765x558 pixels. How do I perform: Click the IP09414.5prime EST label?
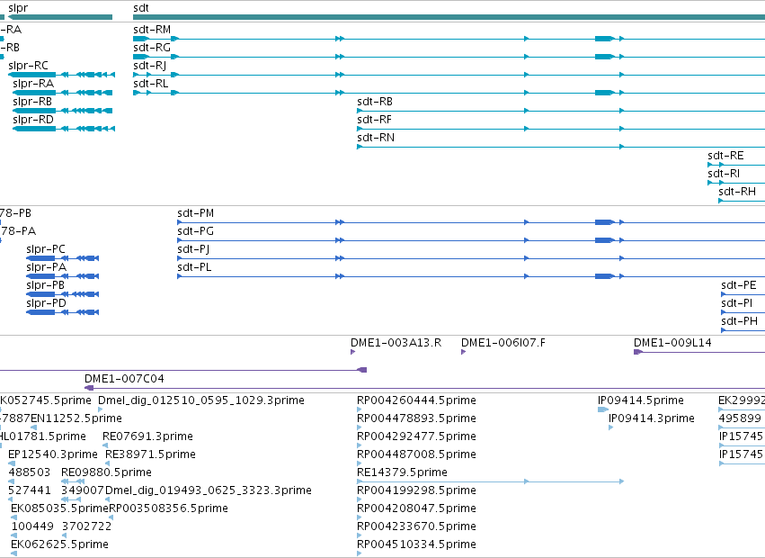pos(641,400)
